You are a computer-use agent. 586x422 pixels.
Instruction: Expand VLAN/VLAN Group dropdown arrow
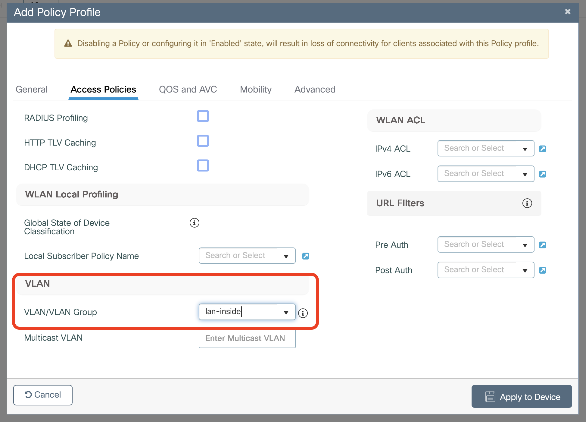[286, 312]
